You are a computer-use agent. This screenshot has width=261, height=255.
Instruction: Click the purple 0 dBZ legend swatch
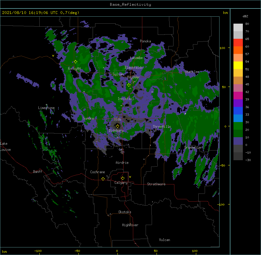238,141
